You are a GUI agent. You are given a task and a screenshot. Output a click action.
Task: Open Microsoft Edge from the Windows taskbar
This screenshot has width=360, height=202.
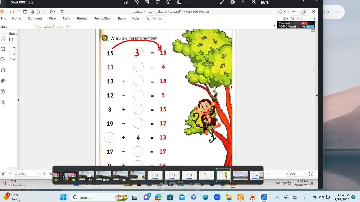(x=159, y=197)
